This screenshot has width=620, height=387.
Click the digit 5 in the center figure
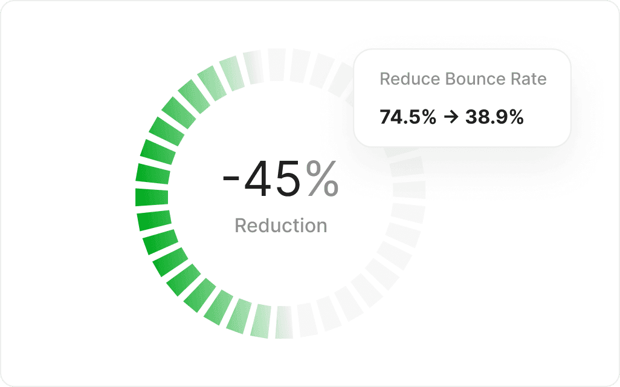pos(288,179)
